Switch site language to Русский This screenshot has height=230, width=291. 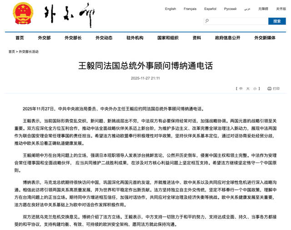tap(231, 9)
